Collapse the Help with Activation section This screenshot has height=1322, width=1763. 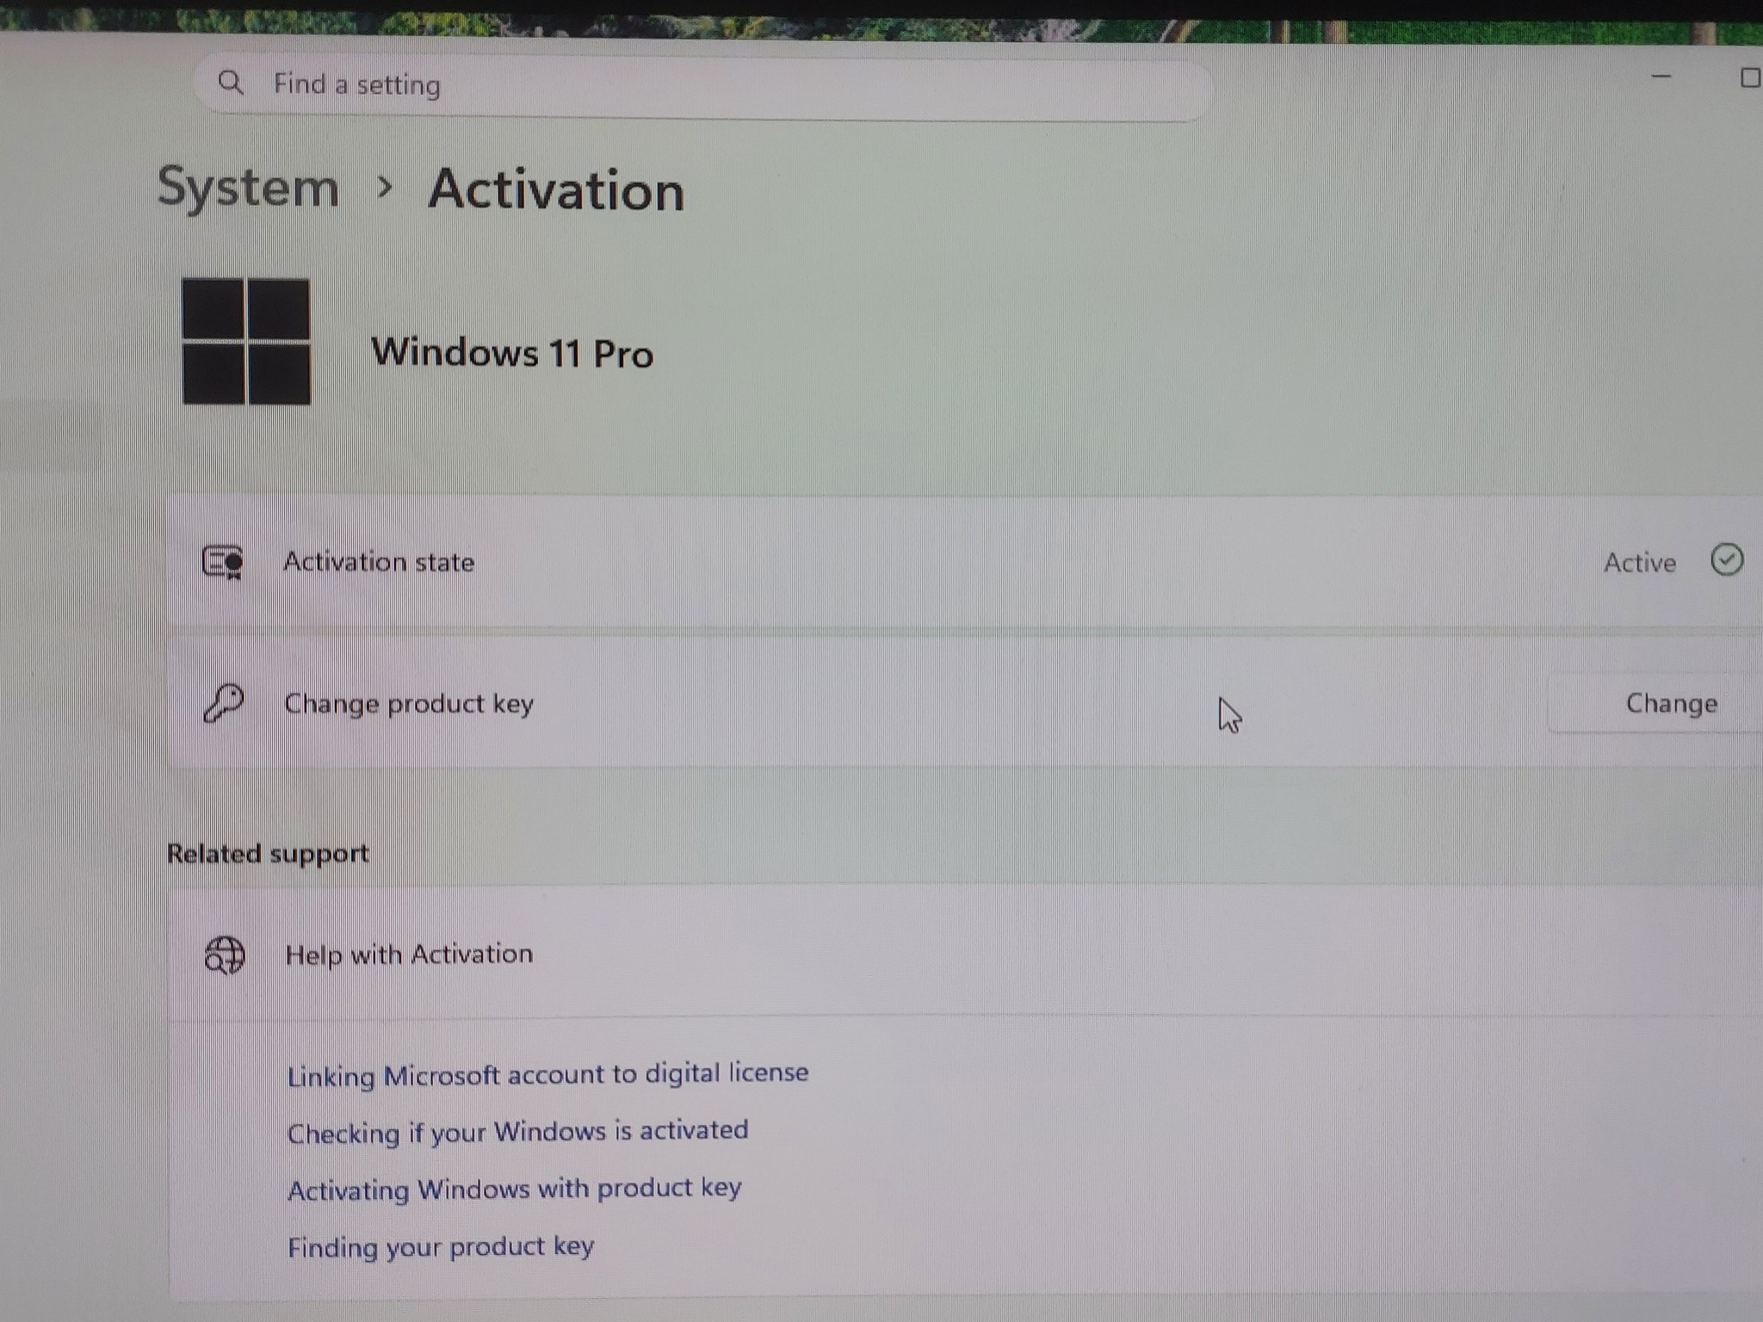coord(964,954)
